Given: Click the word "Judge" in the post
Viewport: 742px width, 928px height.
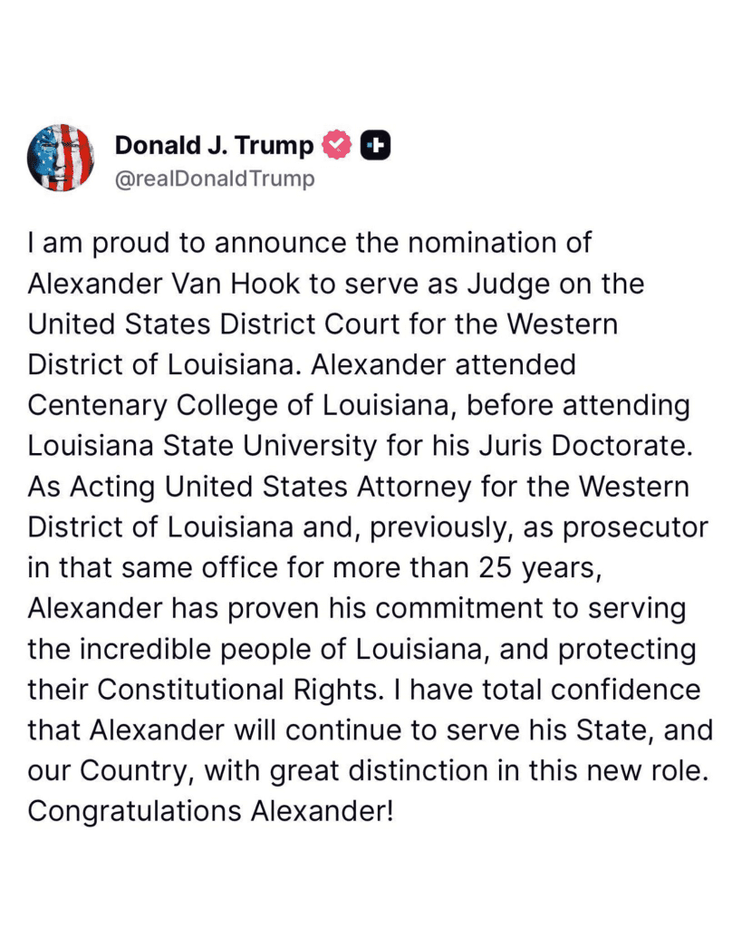Looking at the screenshot, I should click(x=516, y=284).
